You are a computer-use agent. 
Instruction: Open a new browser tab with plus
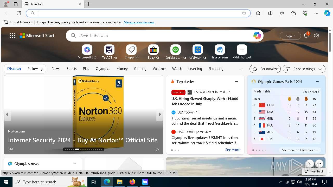point(88,4)
